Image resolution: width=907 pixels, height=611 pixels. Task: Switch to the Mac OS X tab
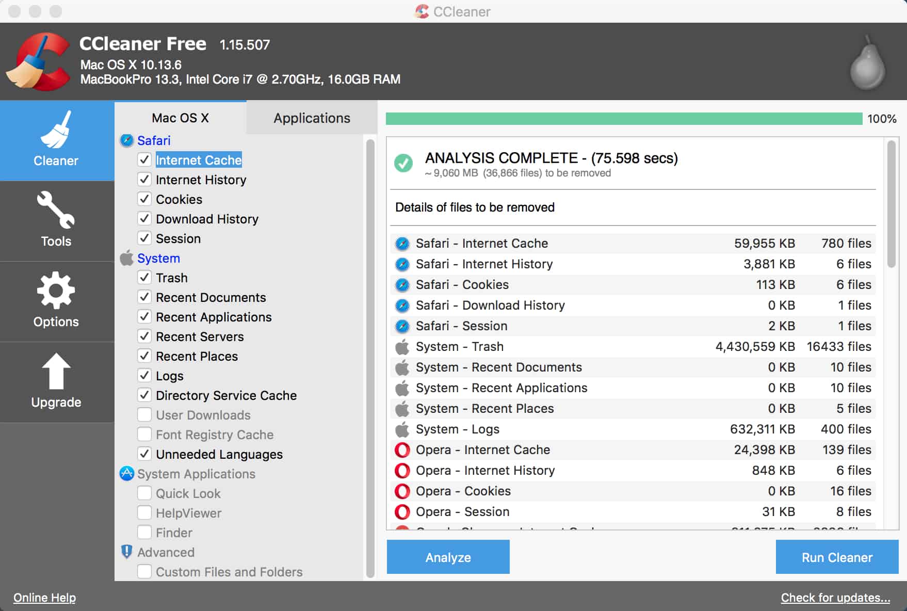181,118
